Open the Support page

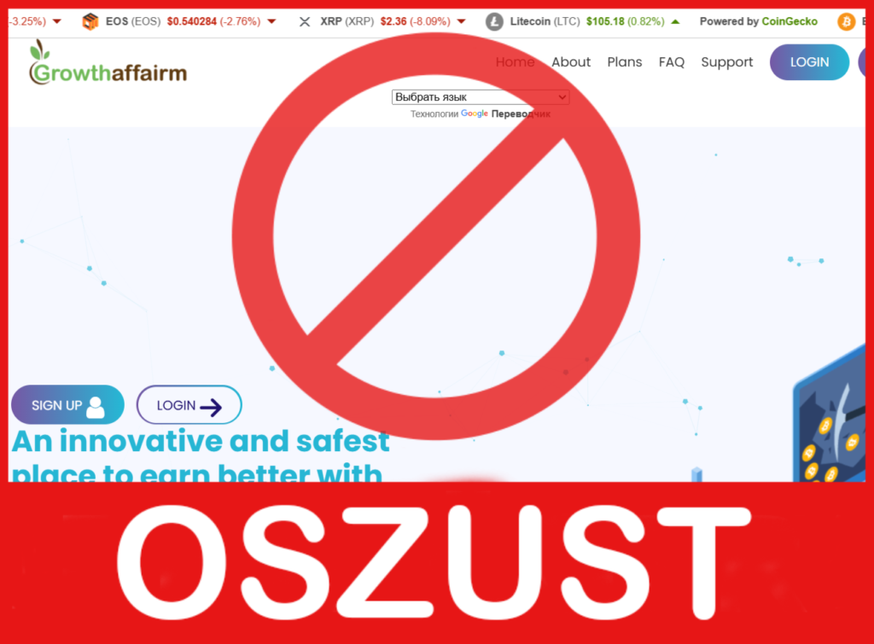tap(726, 61)
